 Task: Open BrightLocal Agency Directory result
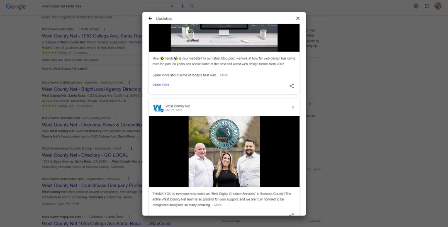click(x=92, y=89)
